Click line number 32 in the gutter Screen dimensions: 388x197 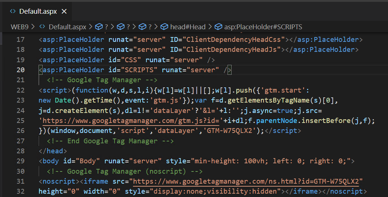pyautogui.click(x=20, y=191)
